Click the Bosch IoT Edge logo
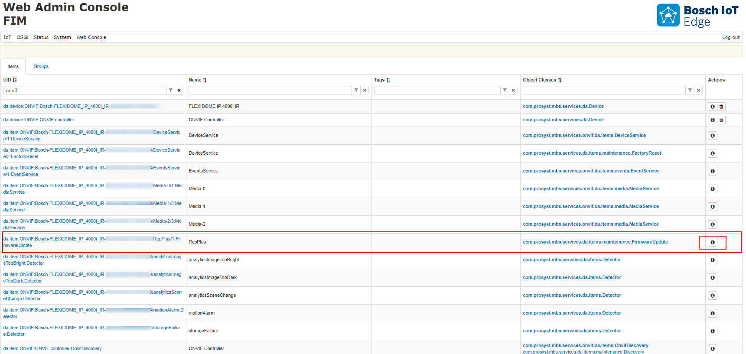 (x=697, y=16)
